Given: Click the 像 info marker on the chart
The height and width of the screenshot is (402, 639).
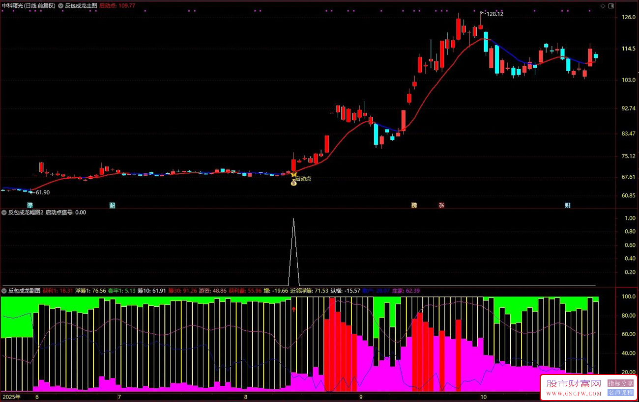Looking at the screenshot, I should point(30,205).
